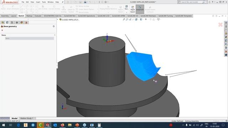
Task: Click the Quick Snaps icon
Action: coord(126,7)
